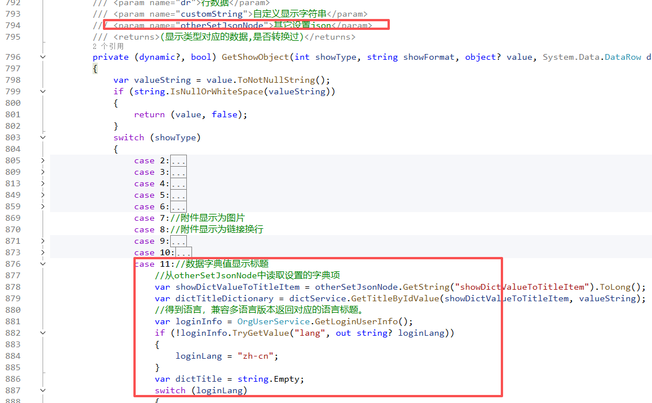This screenshot has height=403, width=652.
Task: Click the ellipsis box after case 3
Action: (x=178, y=172)
